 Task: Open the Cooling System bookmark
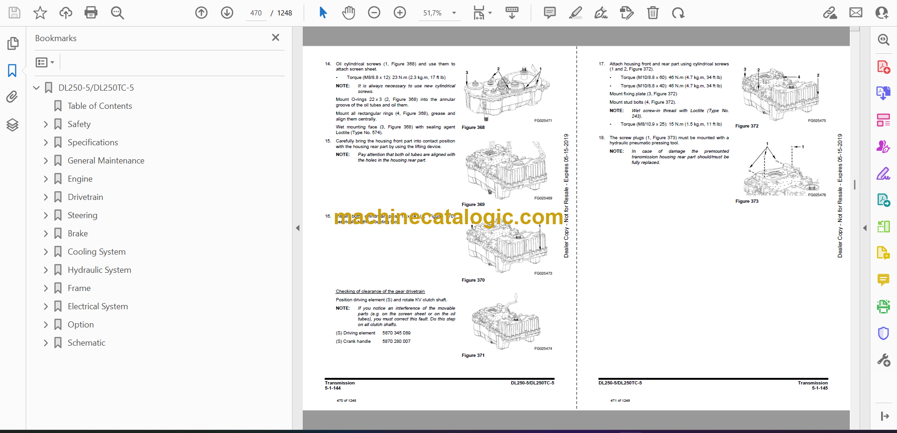(96, 252)
